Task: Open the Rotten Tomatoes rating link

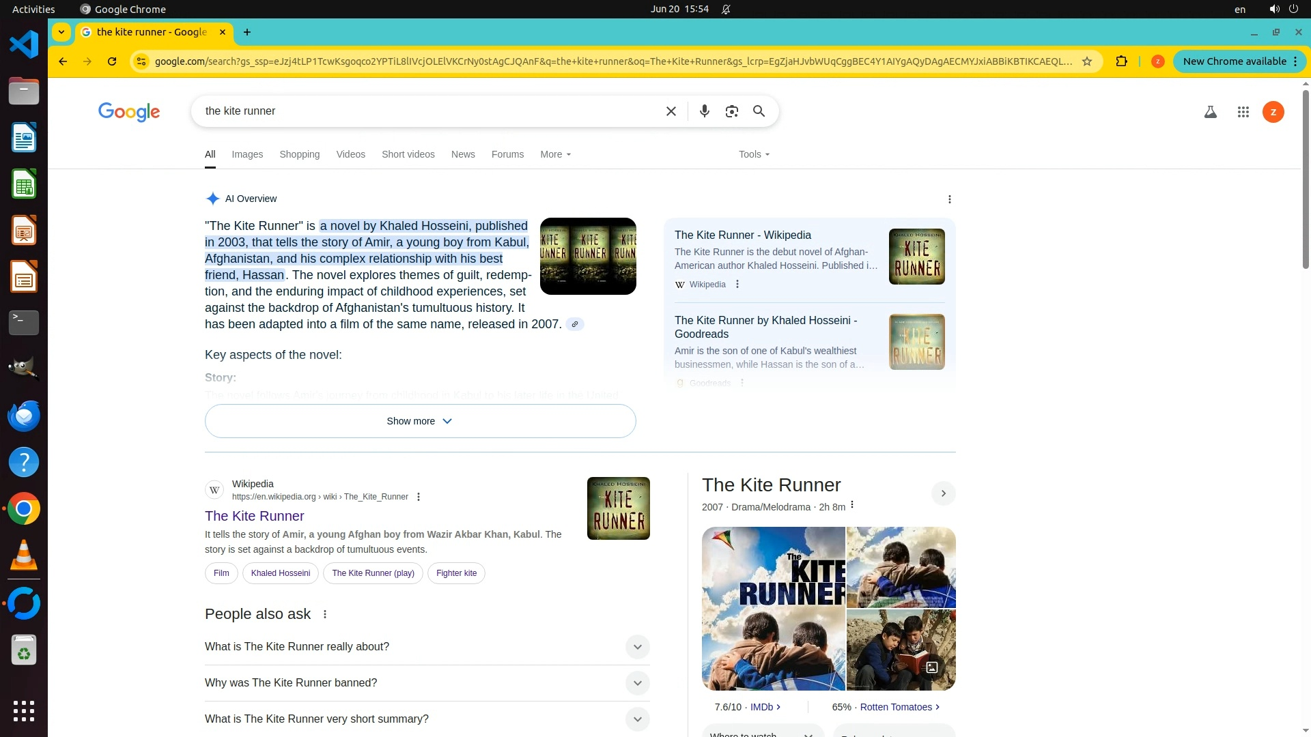Action: (x=896, y=707)
